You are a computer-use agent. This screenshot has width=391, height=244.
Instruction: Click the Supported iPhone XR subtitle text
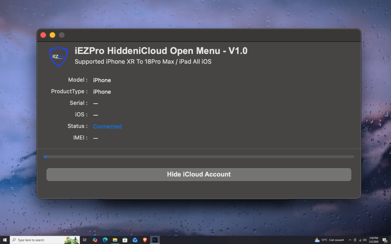[143, 62]
